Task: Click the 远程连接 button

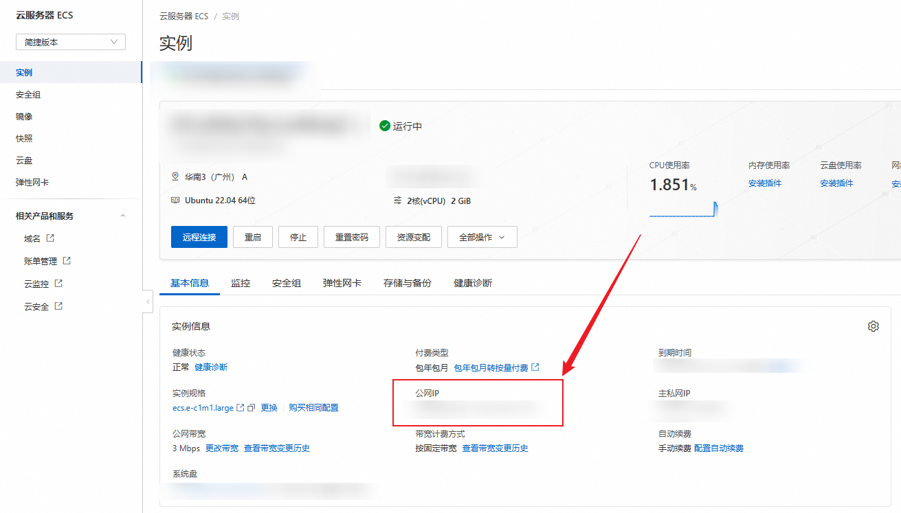Action: click(x=199, y=237)
